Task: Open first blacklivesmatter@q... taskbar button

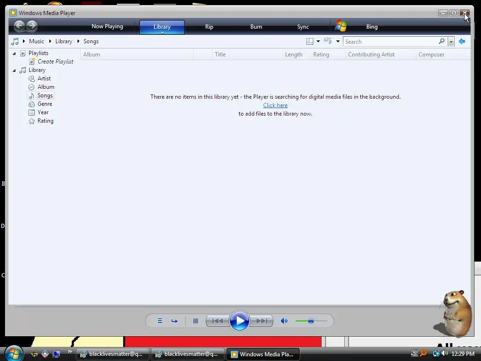Action: pyautogui.click(x=113, y=354)
